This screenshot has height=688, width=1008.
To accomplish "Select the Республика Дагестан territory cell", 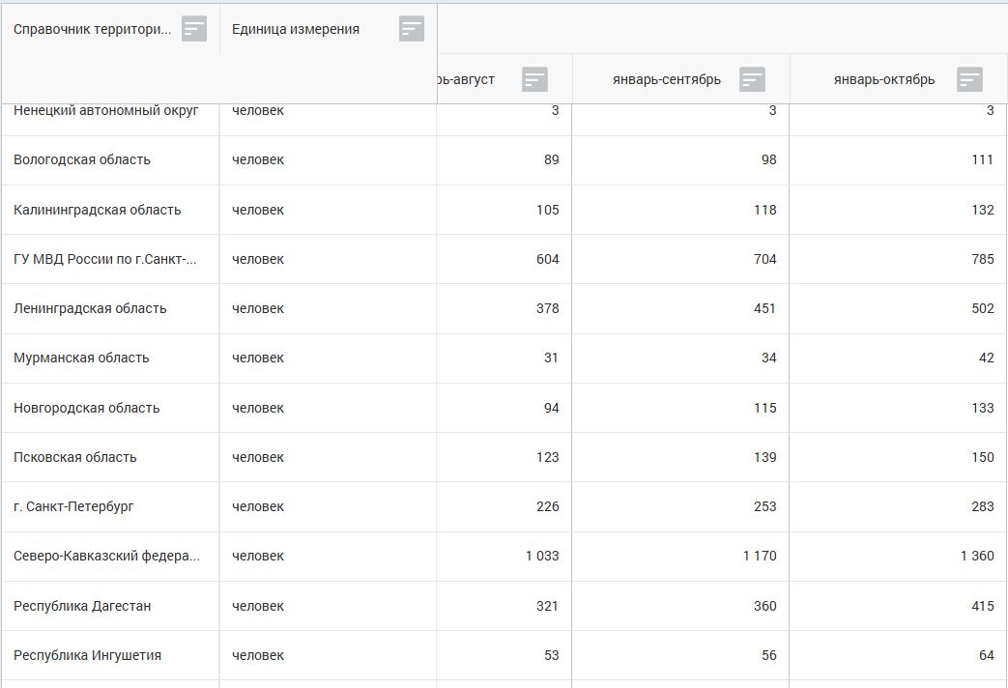I will 82,606.
